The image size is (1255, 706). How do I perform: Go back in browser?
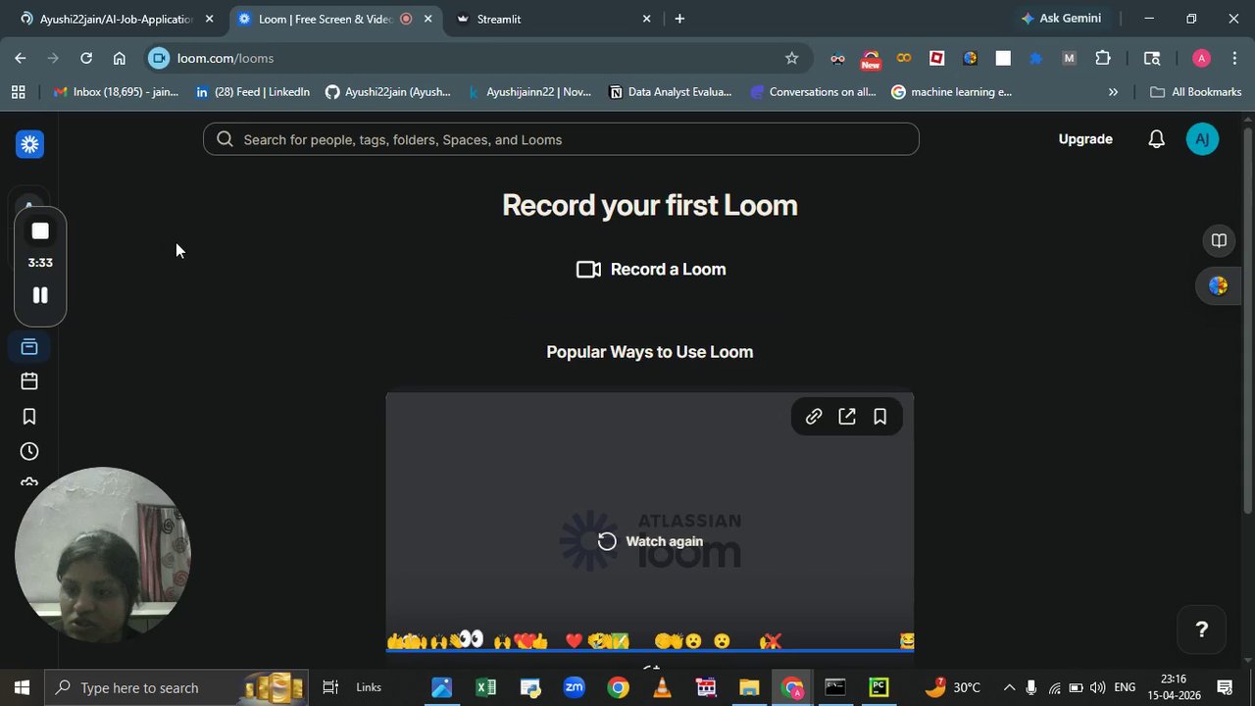(21, 58)
